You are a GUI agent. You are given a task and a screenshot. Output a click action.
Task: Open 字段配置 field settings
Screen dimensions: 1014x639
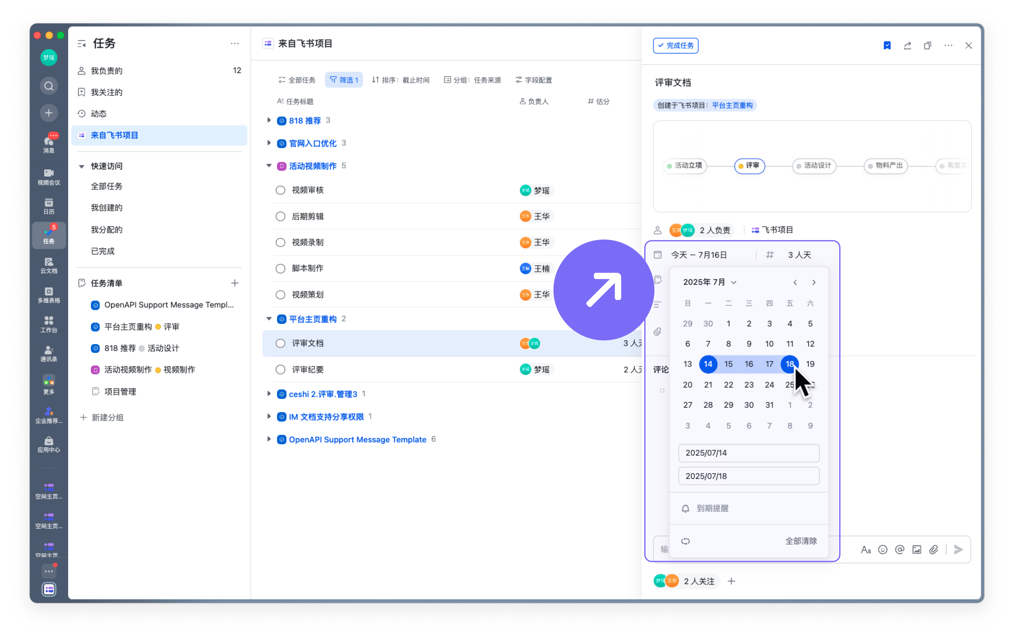pyautogui.click(x=534, y=80)
